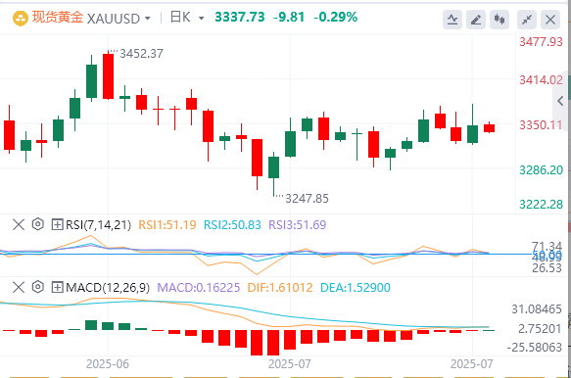571x378 pixels.
Task: Open RSI indicator settings hexagon icon
Action: [x=38, y=224]
